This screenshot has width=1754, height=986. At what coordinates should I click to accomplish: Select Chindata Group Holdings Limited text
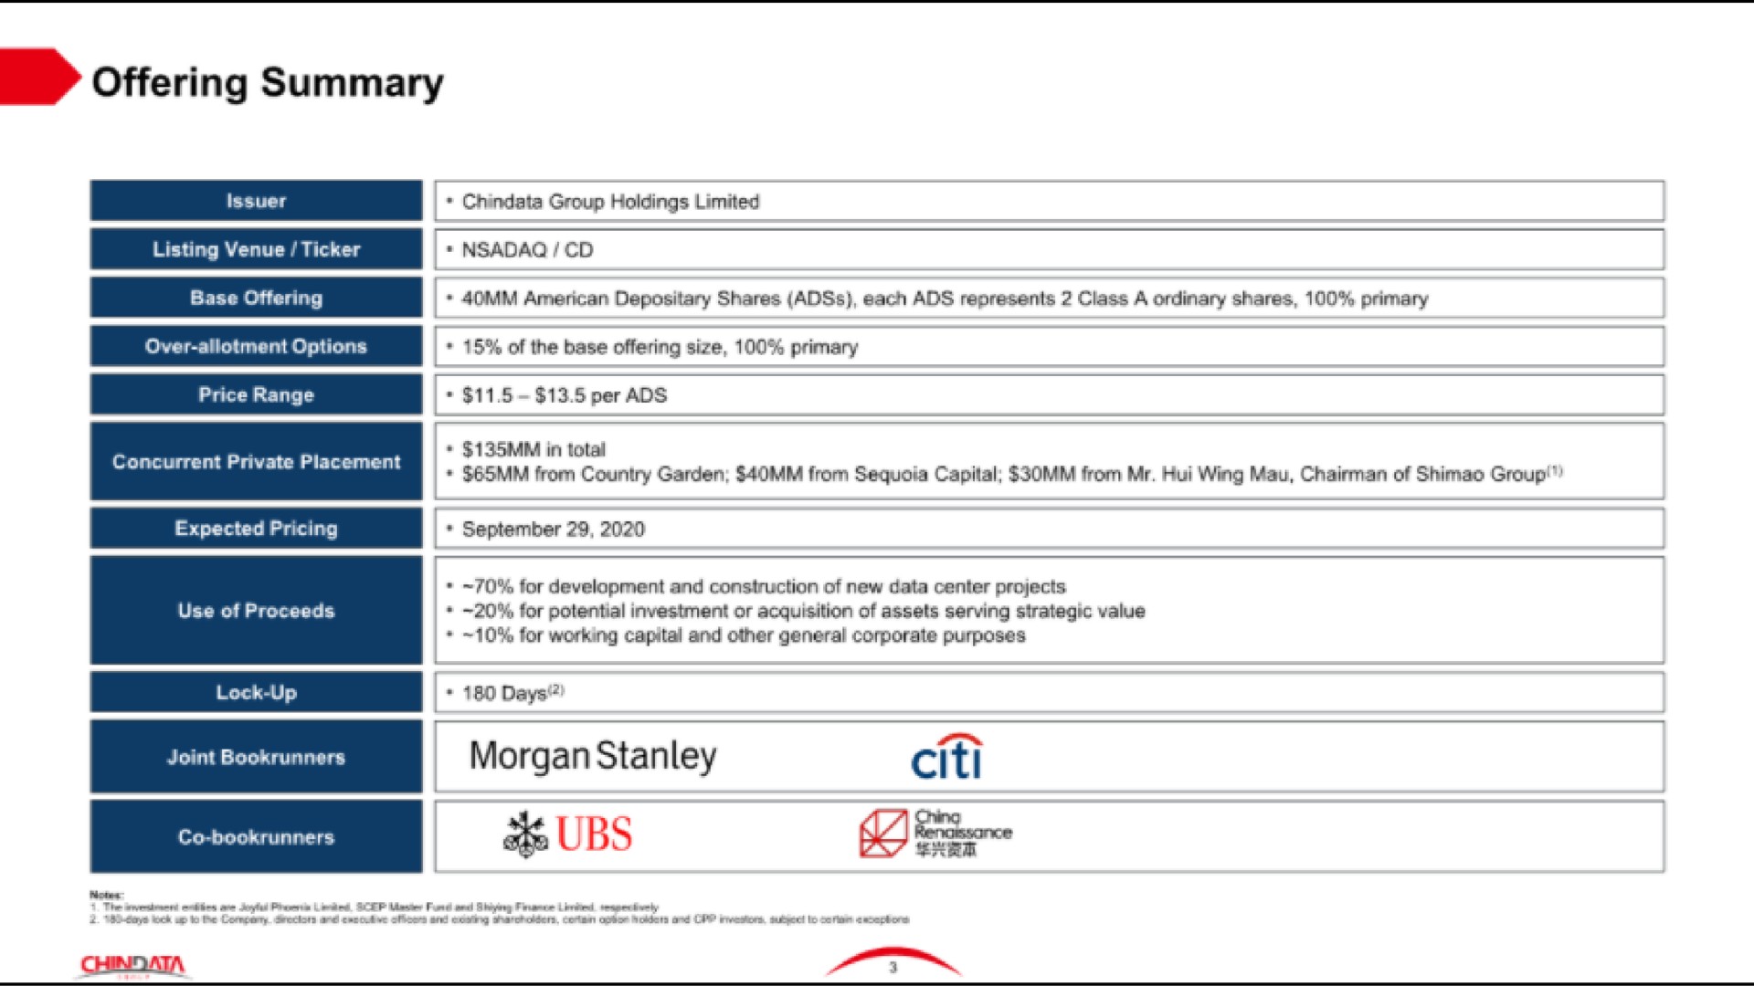point(610,202)
